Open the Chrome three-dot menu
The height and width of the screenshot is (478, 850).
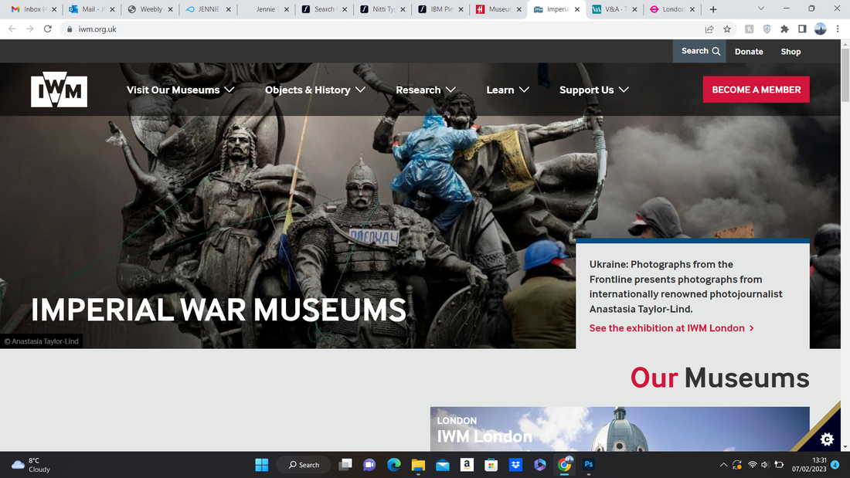[838, 29]
